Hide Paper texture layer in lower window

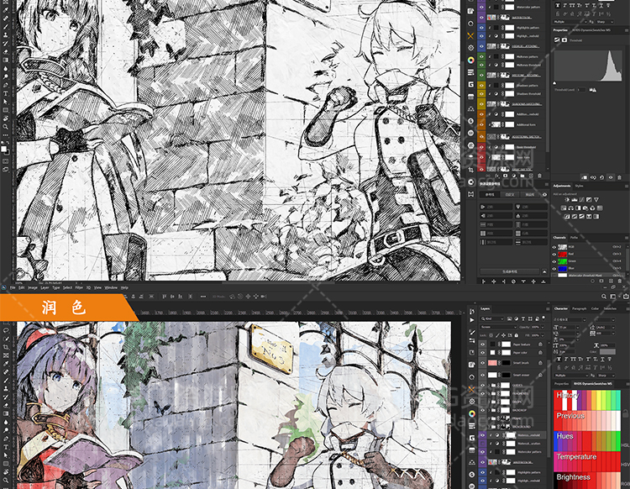(482, 344)
